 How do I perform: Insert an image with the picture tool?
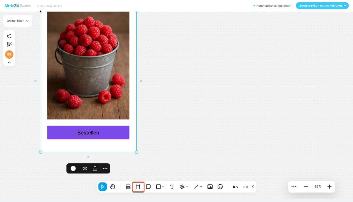210,187
